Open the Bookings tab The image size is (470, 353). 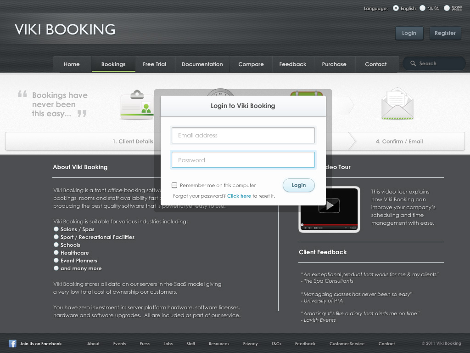coord(113,64)
